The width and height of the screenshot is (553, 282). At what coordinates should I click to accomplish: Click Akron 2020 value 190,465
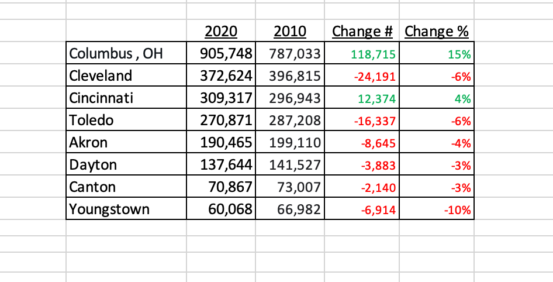pyautogui.click(x=221, y=142)
